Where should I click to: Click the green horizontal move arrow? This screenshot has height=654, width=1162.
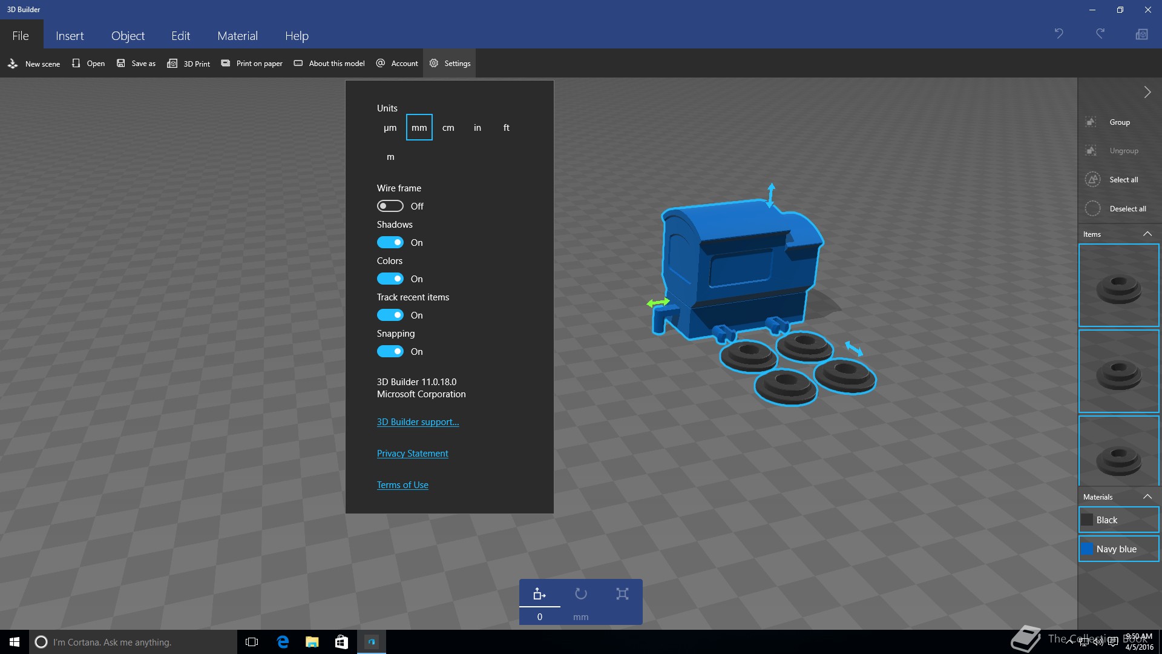[658, 302]
